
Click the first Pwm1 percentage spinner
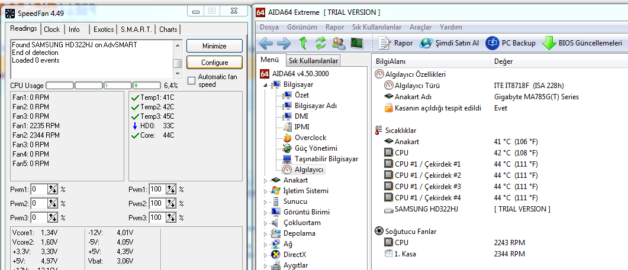(x=53, y=189)
